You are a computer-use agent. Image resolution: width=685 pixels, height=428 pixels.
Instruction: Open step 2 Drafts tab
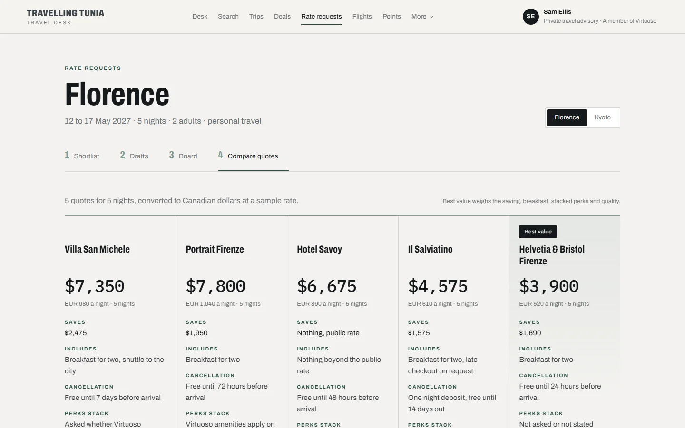click(x=134, y=156)
